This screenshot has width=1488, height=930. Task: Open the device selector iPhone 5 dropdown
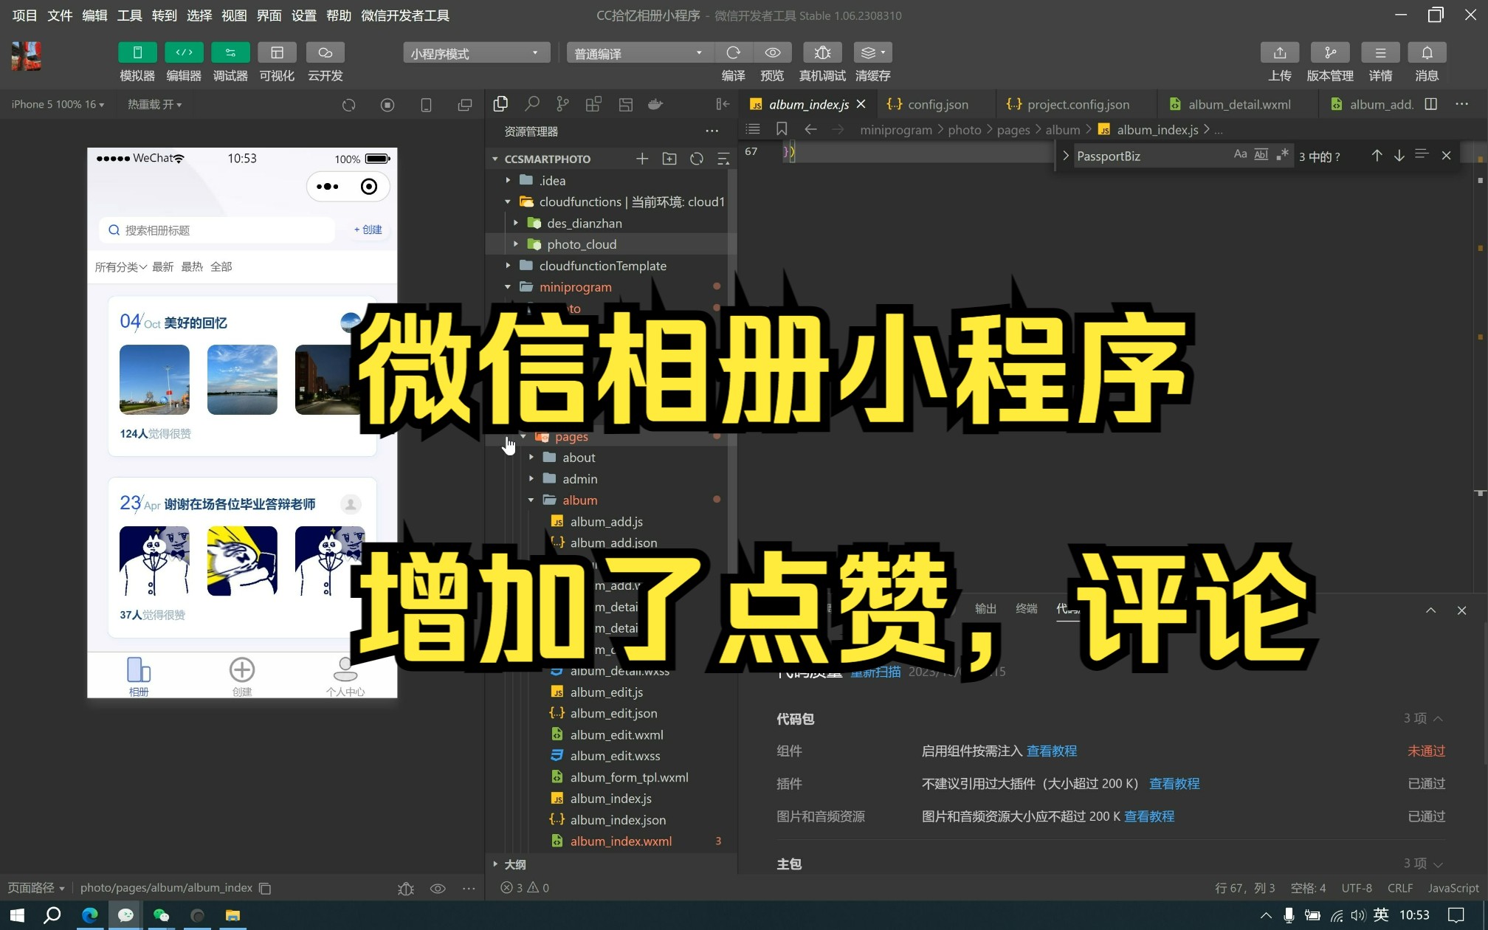click(58, 104)
